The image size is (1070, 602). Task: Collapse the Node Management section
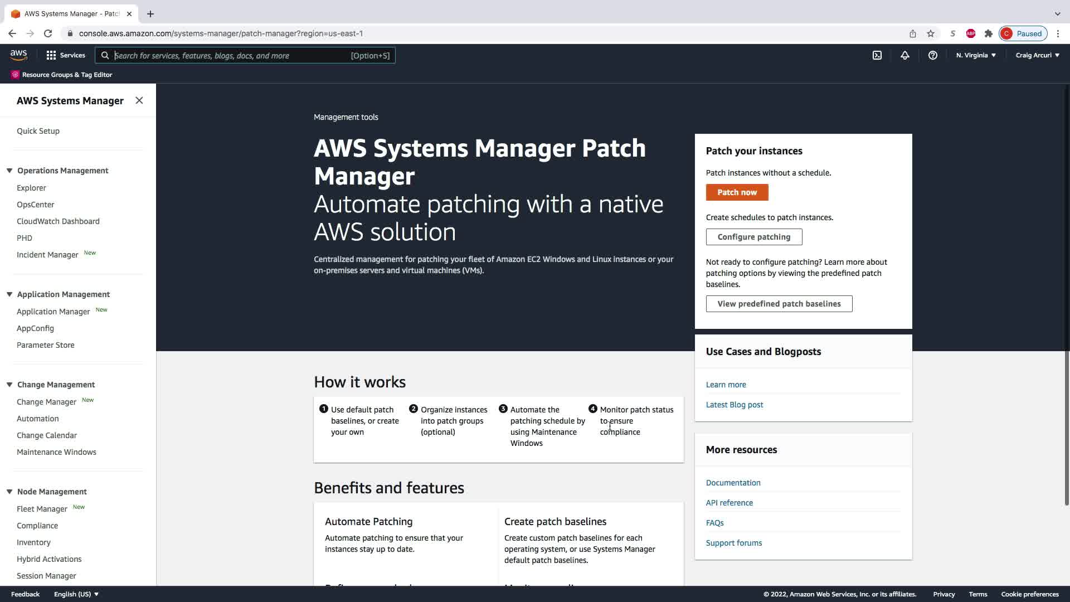click(9, 492)
